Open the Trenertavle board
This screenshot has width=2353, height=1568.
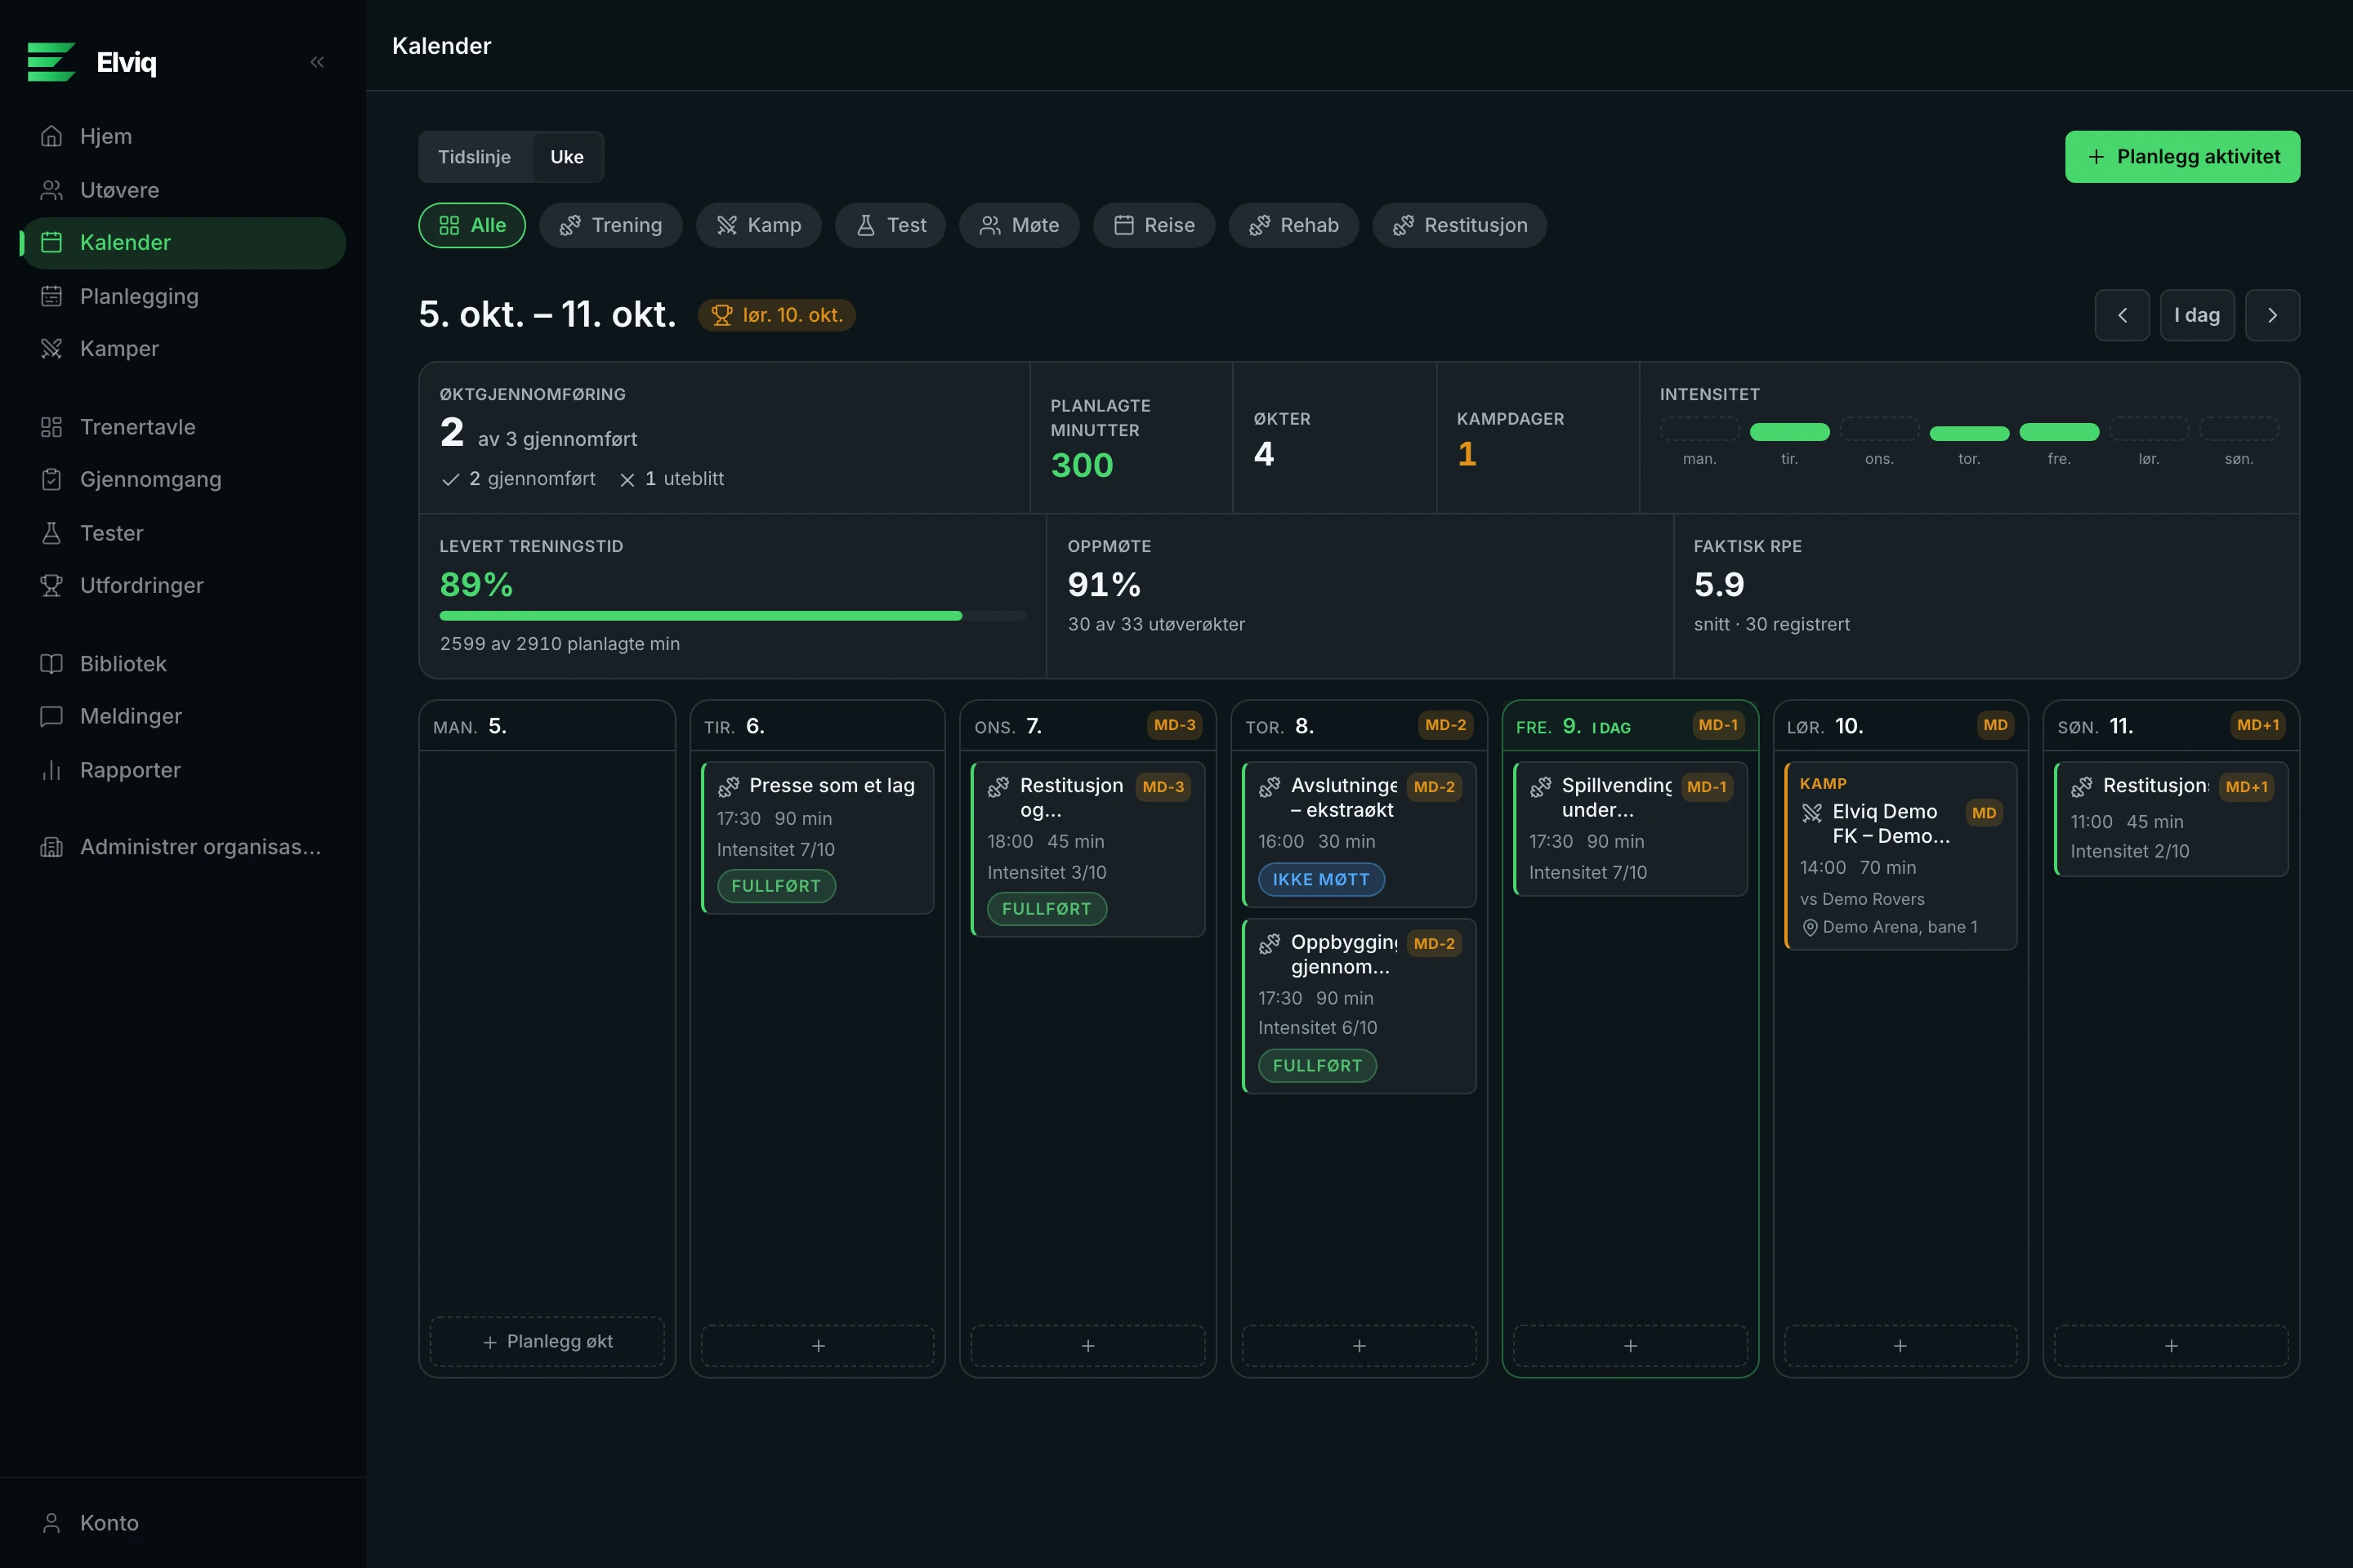183,427
